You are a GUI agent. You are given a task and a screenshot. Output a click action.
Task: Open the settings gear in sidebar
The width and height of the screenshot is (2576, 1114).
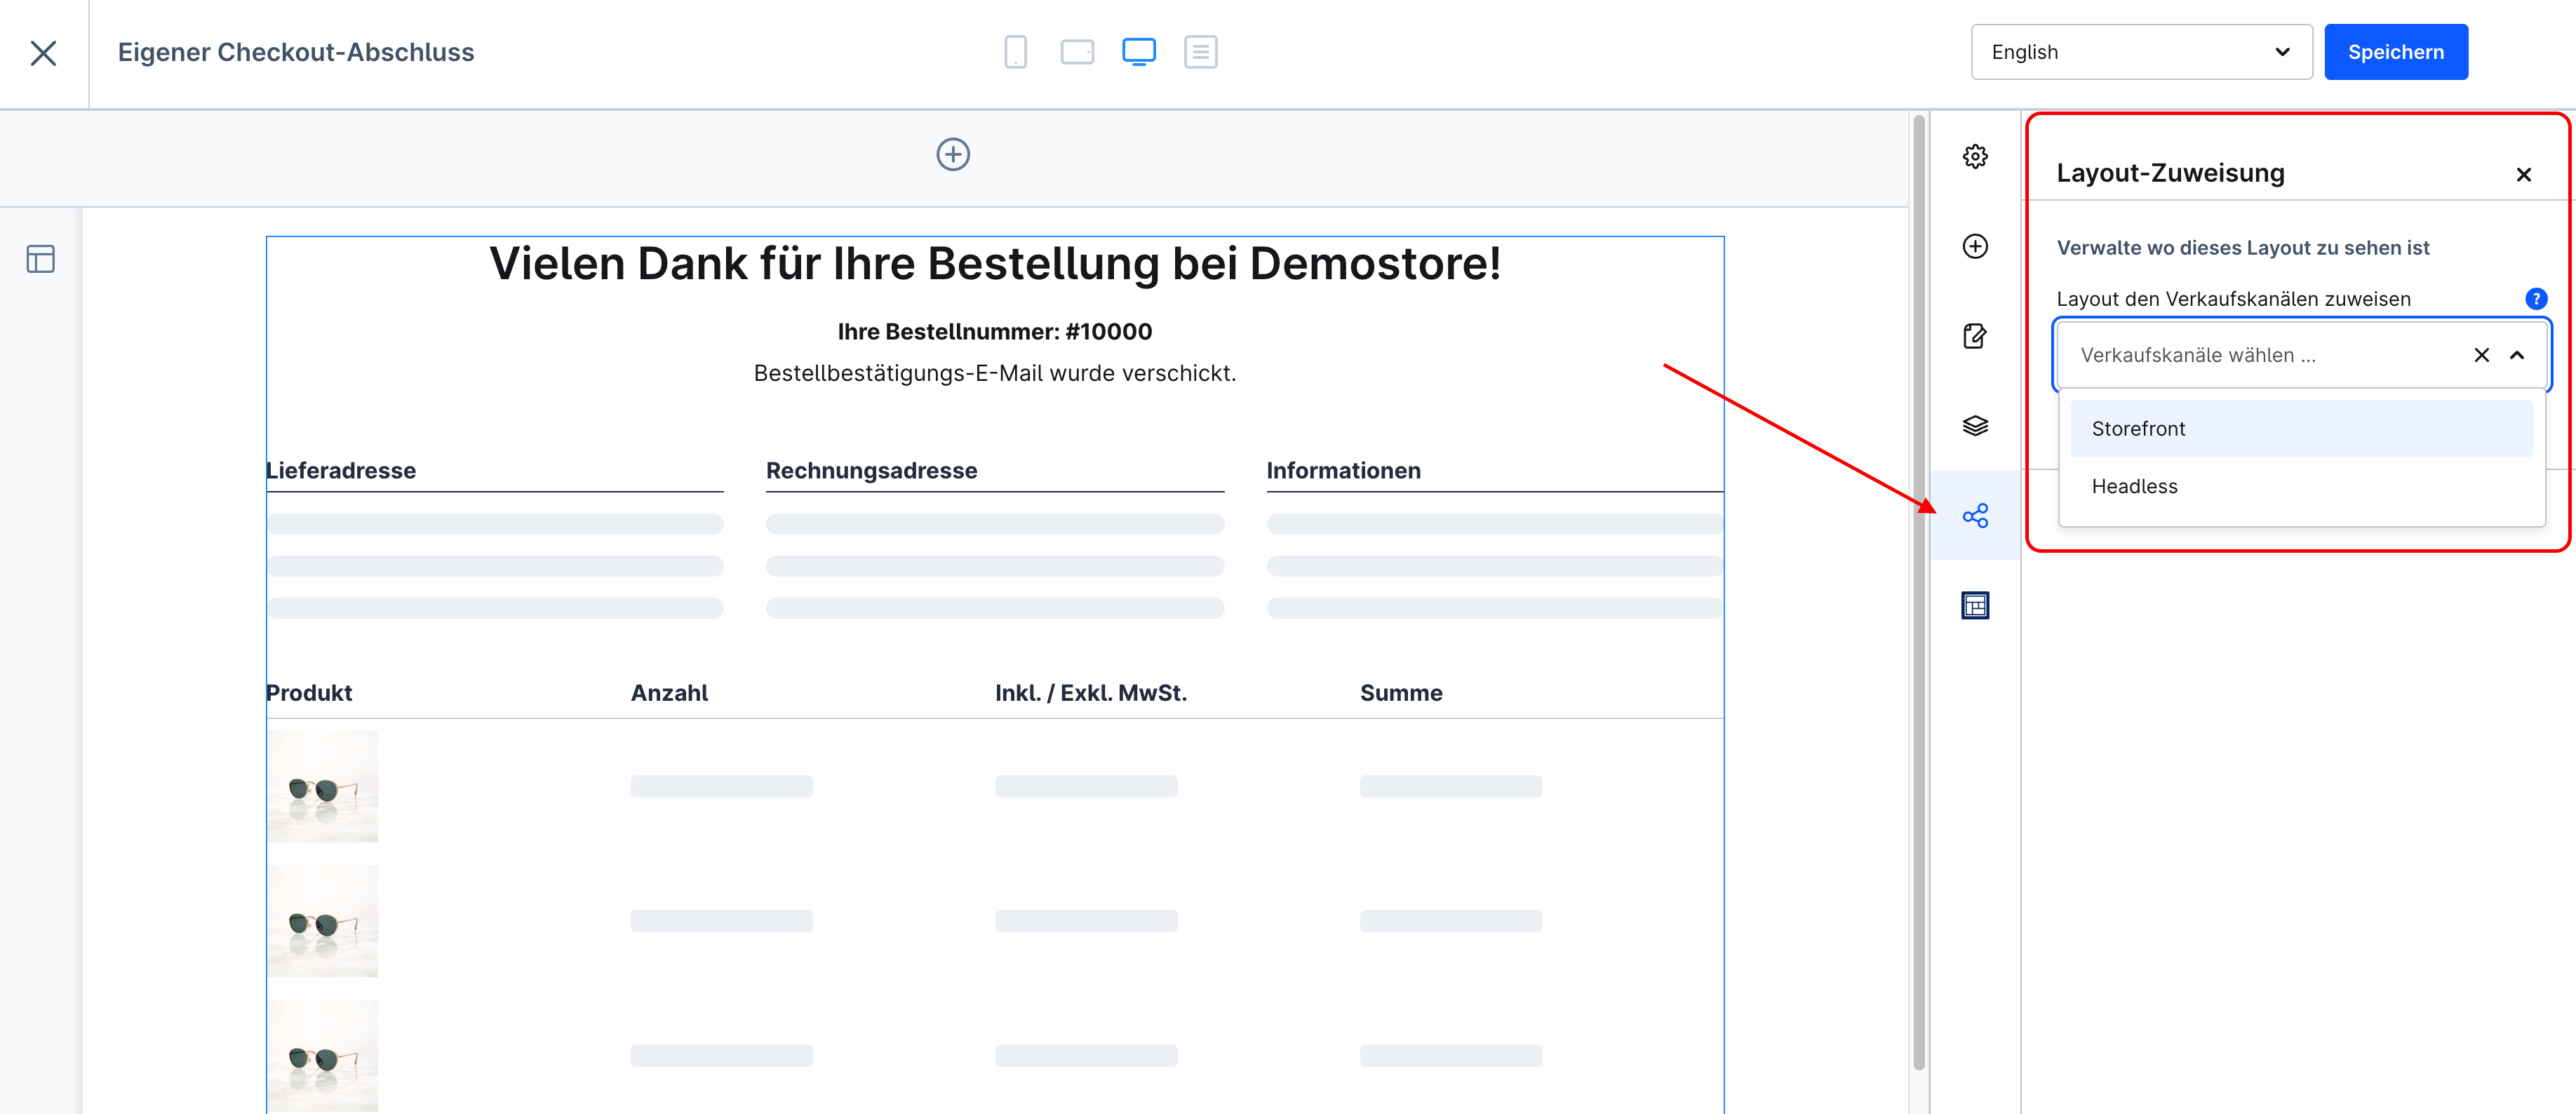coord(1975,156)
